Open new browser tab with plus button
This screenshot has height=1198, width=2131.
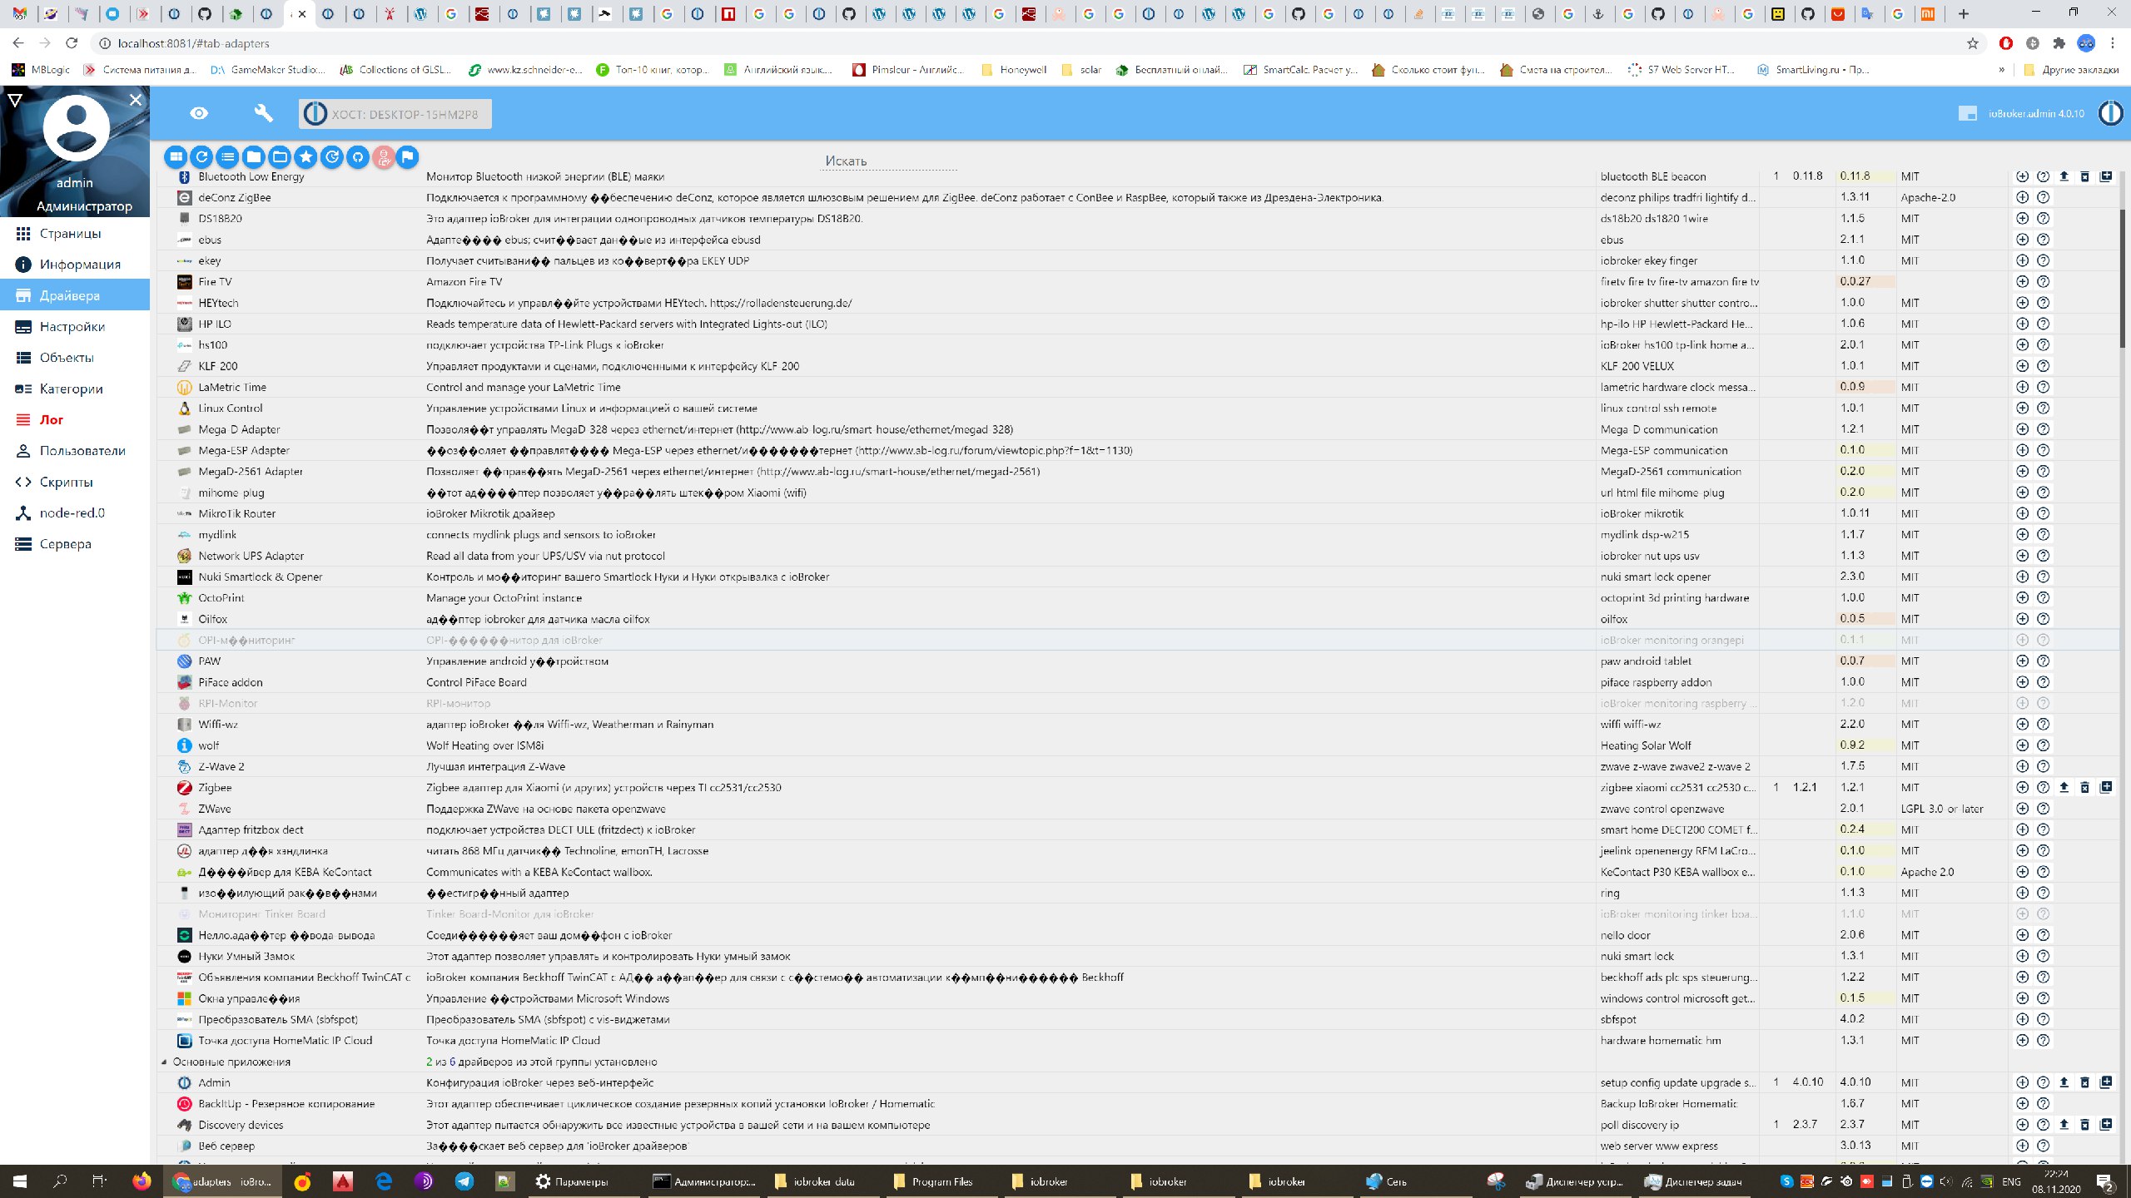point(1964,13)
